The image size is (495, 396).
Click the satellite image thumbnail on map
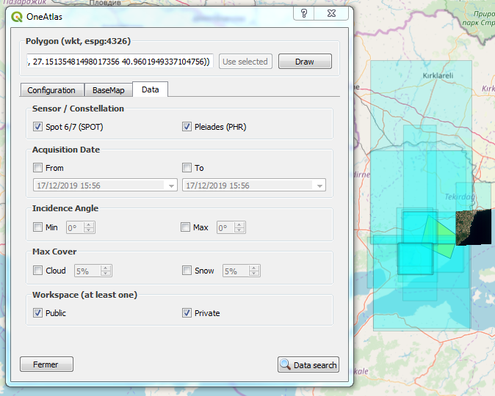click(x=474, y=227)
